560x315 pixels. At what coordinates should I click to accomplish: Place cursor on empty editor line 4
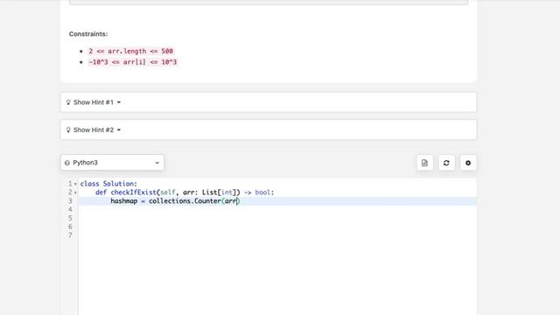coord(277,210)
